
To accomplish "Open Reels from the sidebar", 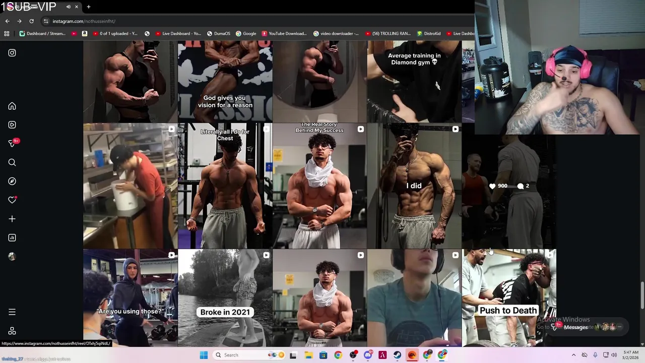I will 12,125.
